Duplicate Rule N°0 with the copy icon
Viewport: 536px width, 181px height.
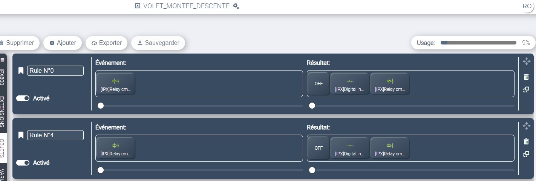coord(526,89)
